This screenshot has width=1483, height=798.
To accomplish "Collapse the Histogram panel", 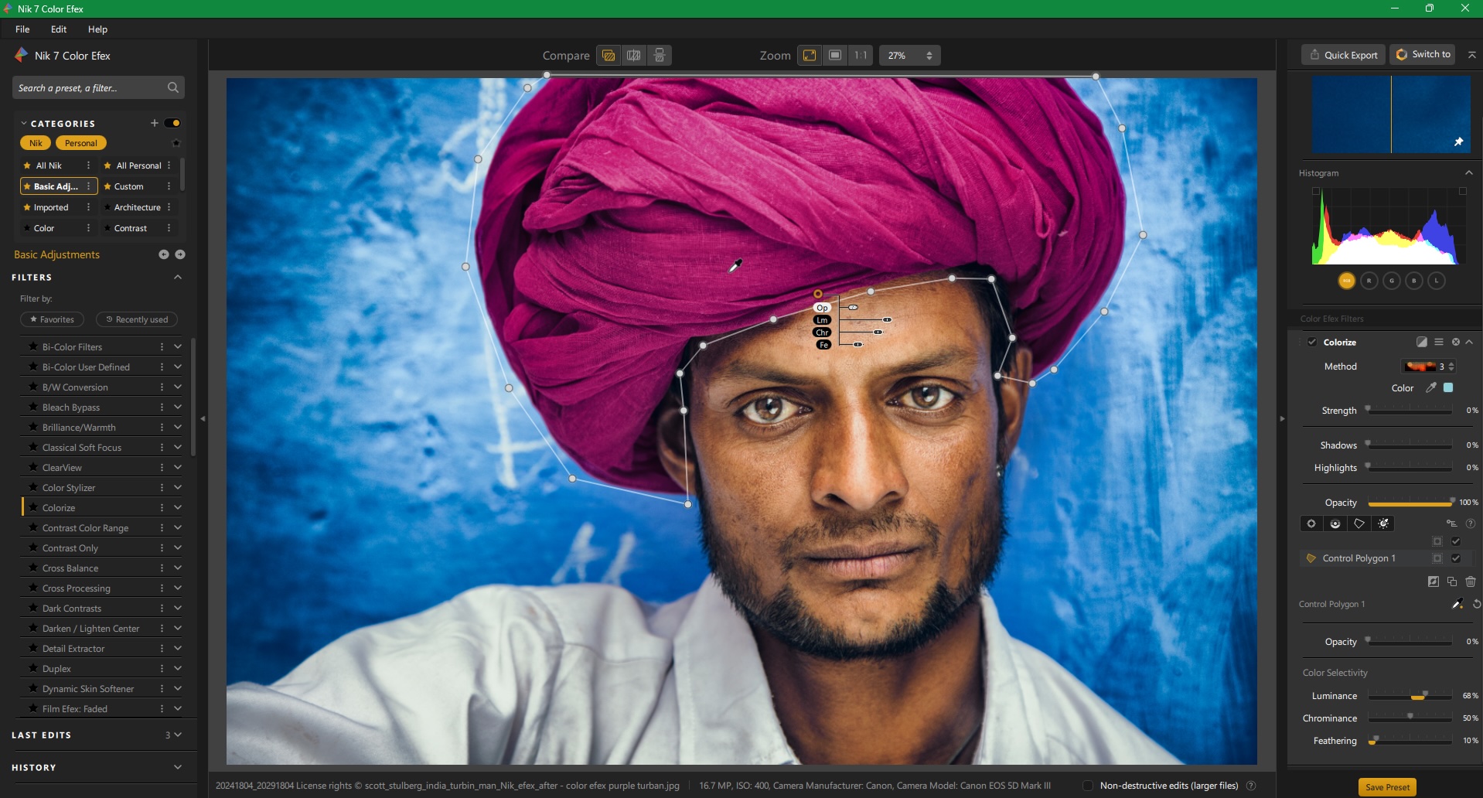I will click(x=1468, y=172).
